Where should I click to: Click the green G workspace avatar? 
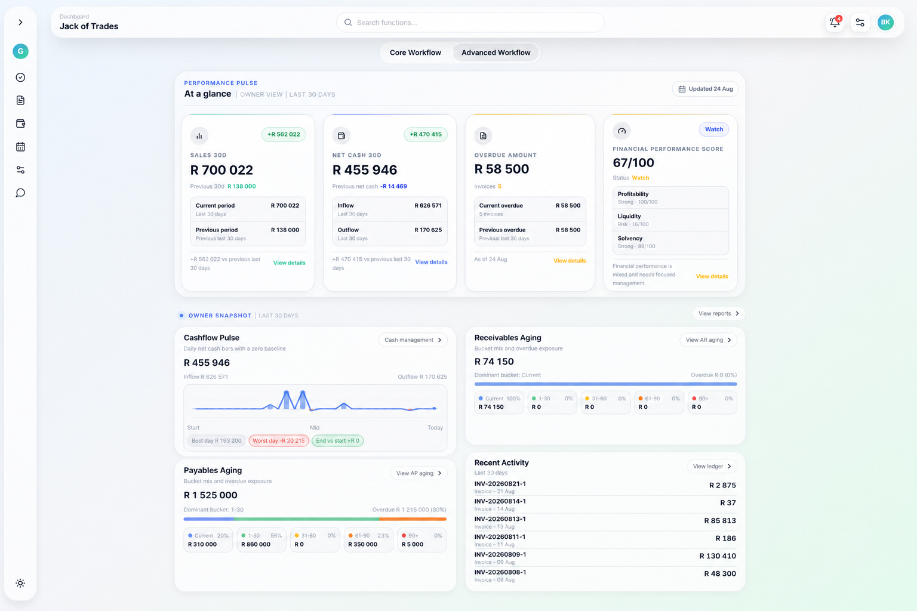coord(20,51)
